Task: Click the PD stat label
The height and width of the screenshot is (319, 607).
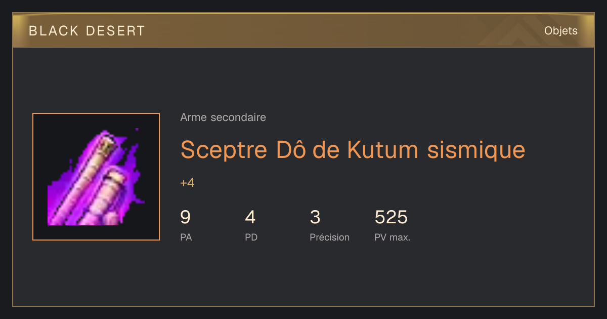Action: click(251, 237)
